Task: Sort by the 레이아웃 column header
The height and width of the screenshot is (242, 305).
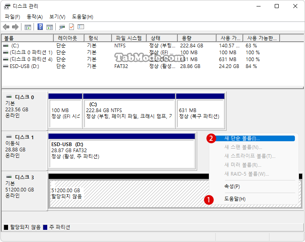Action: click(69, 38)
